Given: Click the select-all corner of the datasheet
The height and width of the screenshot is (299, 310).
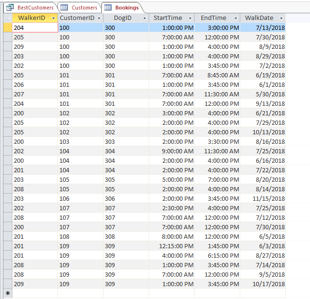Looking at the screenshot, I should [x=8, y=18].
